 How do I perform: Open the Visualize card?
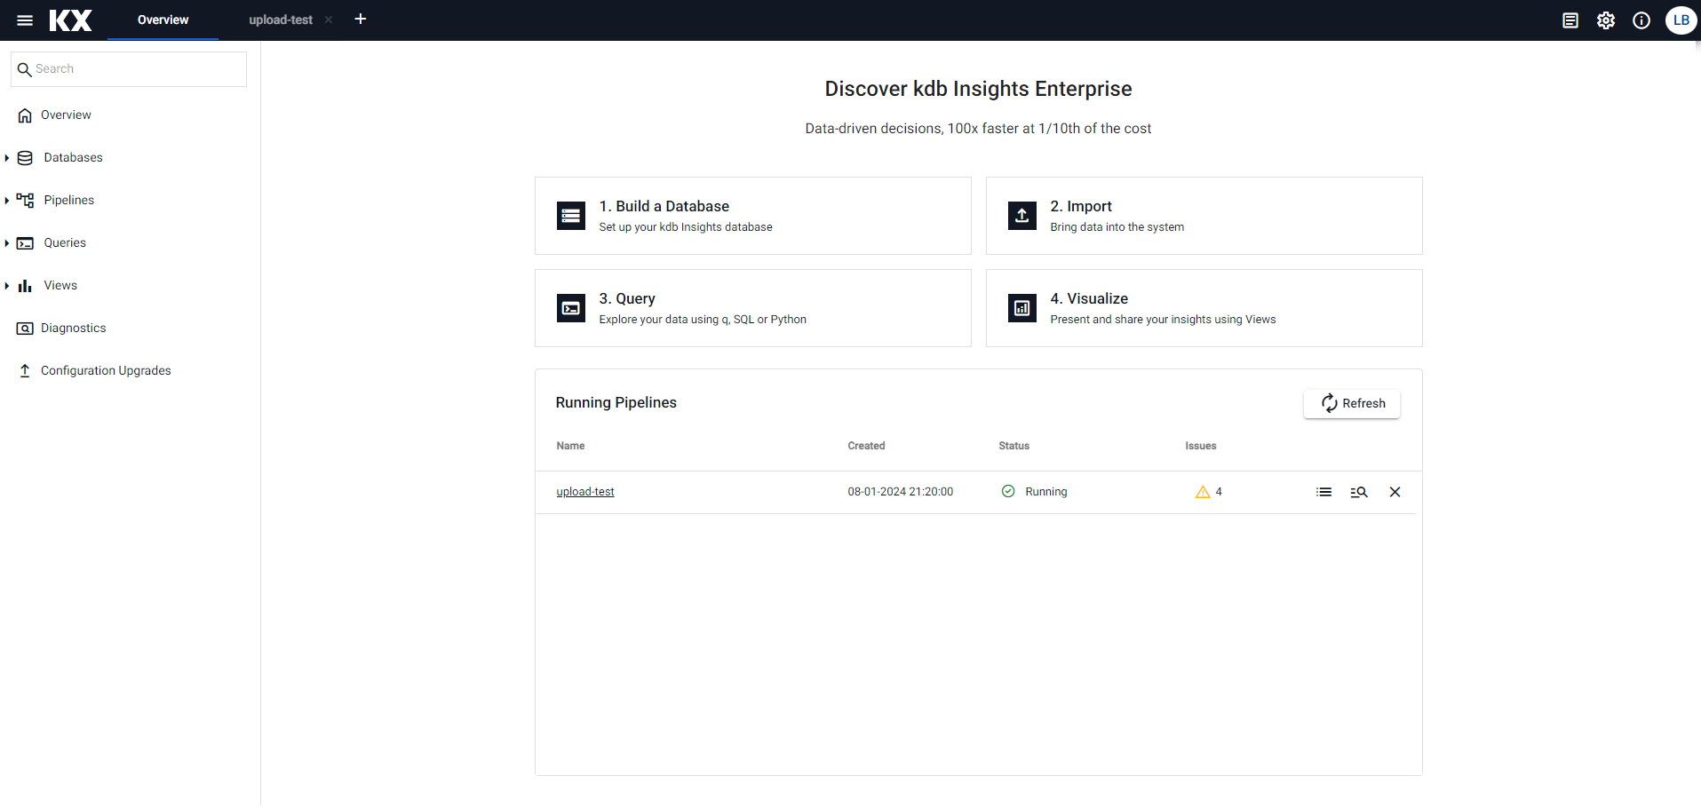1204,308
